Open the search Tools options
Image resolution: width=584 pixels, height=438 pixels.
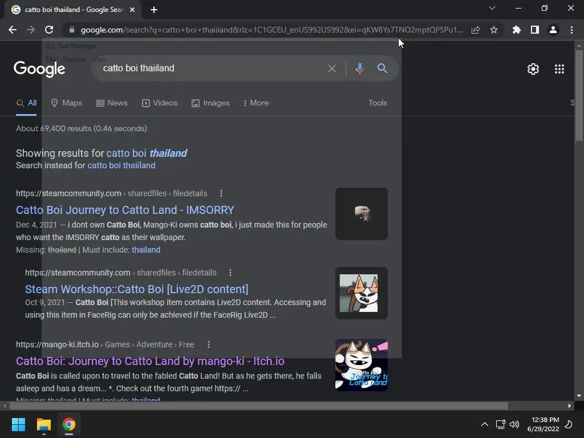click(x=378, y=103)
